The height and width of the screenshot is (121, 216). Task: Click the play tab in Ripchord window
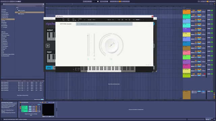[49, 68]
